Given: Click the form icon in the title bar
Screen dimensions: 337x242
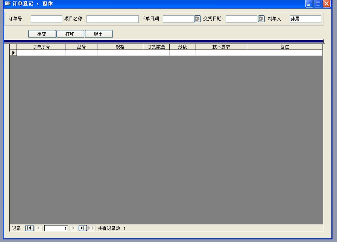Looking at the screenshot, I should (x=7, y=4).
